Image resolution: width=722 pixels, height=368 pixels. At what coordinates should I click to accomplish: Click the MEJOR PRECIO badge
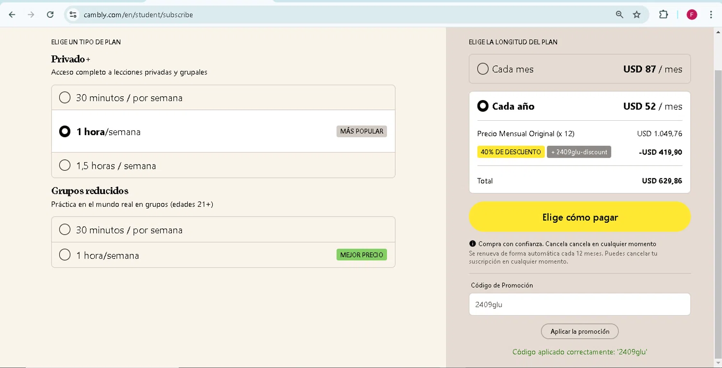click(361, 255)
